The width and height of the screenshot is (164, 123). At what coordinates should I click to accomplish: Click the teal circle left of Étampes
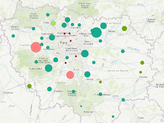50,89
